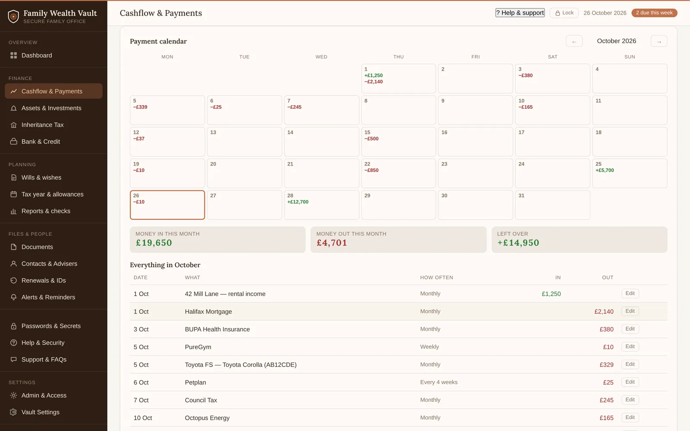
Task: Open Wills & wishes page
Action: 53,178
